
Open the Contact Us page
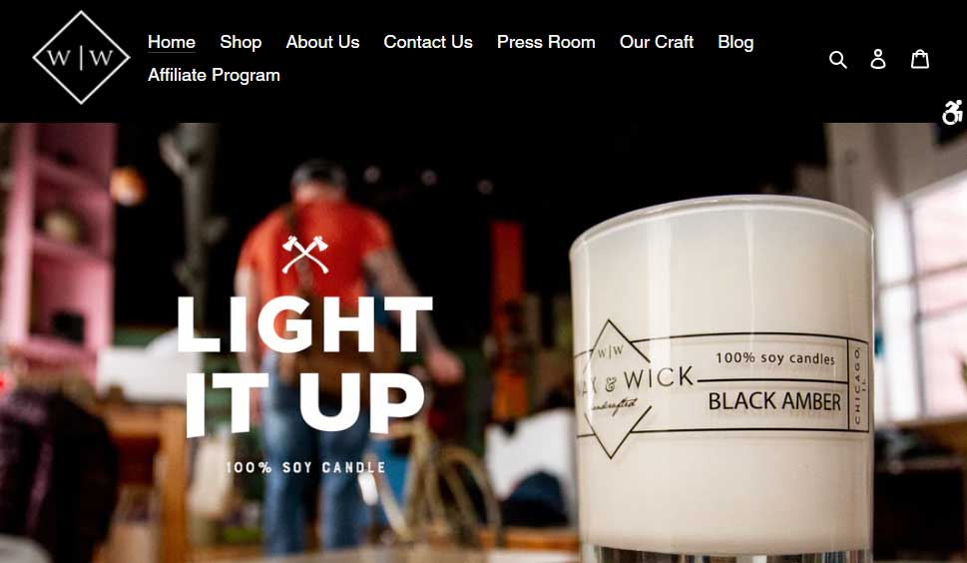point(428,42)
